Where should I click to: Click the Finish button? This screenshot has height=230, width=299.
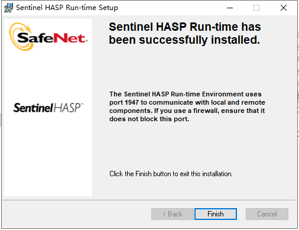coord(216,214)
